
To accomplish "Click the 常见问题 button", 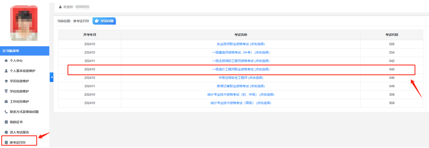I will (x=104, y=21).
